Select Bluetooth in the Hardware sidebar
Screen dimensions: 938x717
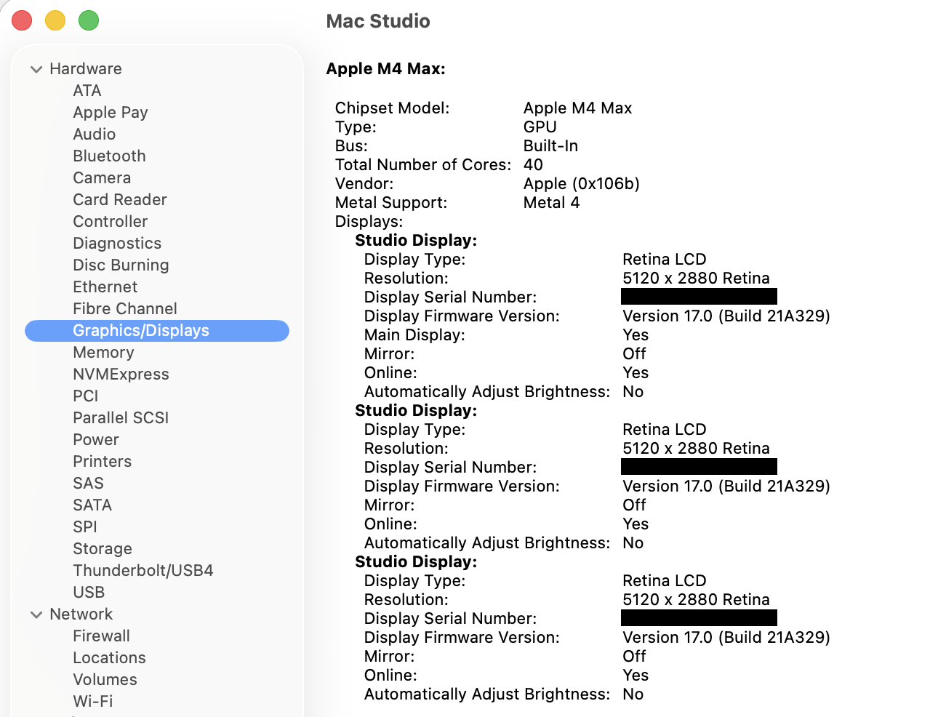coord(109,156)
